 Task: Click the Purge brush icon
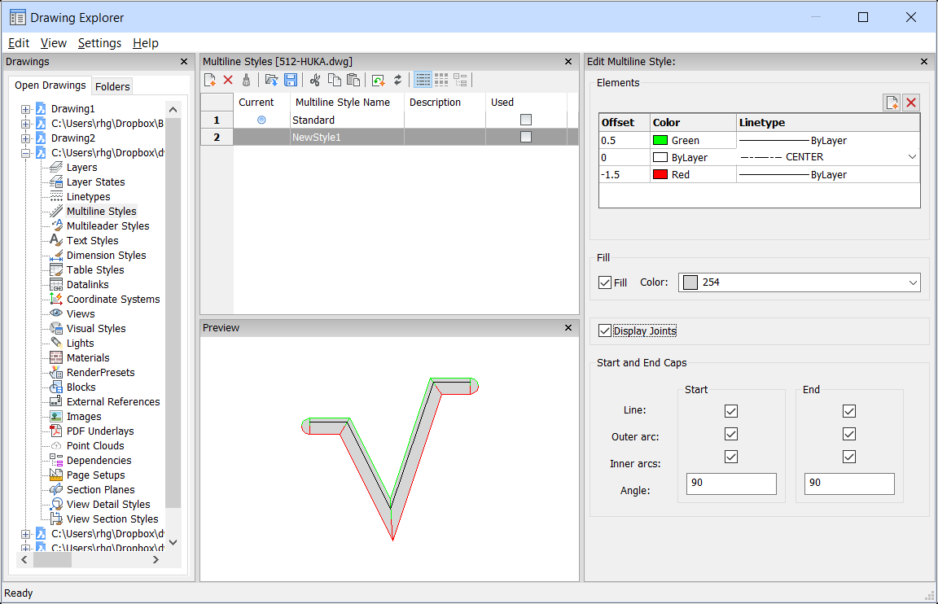click(x=245, y=80)
